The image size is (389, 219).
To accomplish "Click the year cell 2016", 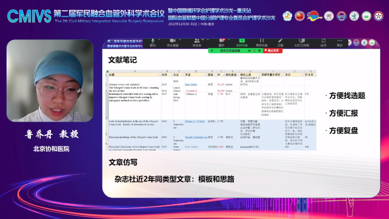I will click(x=164, y=121).
